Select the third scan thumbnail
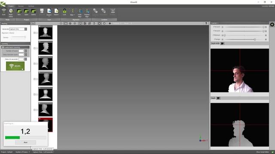 (46, 63)
